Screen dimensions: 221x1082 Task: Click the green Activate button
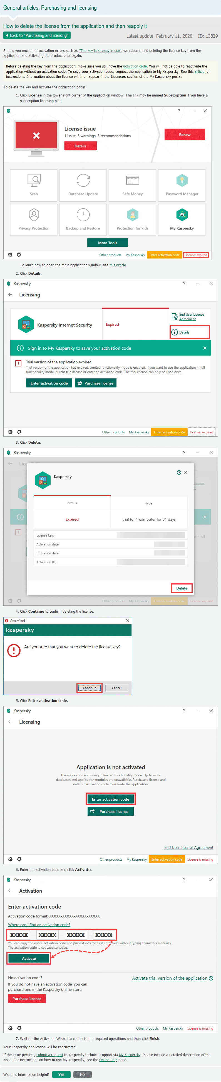point(29,958)
